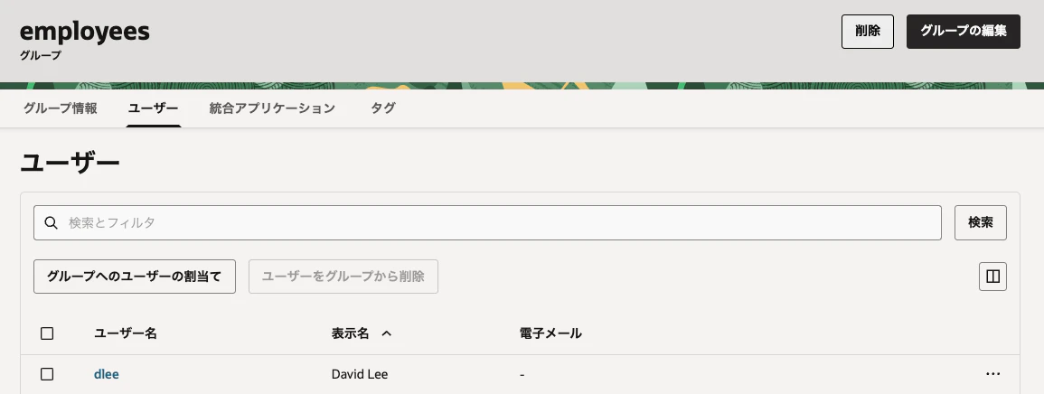The height and width of the screenshot is (394, 1044).
Task: Switch to the グループ情報 tab
Action: point(61,108)
